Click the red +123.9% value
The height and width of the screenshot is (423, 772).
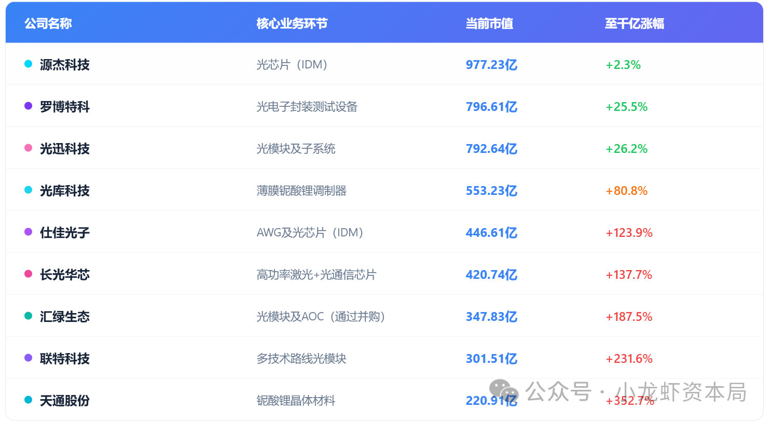pos(629,233)
